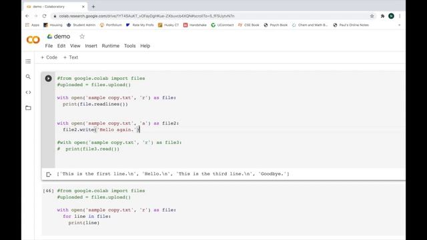The height and width of the screenshot is (240, 427).
Task: Go forward in browser history
Action: [35, 16]
